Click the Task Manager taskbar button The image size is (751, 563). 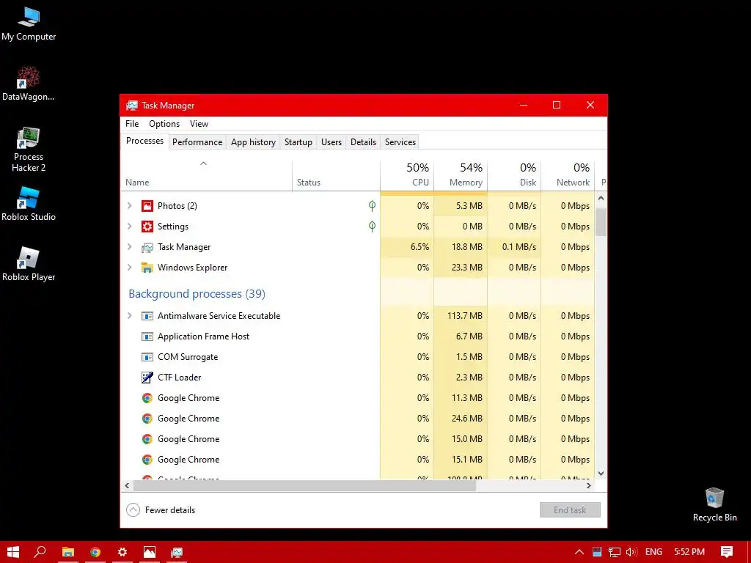(177, 552)
